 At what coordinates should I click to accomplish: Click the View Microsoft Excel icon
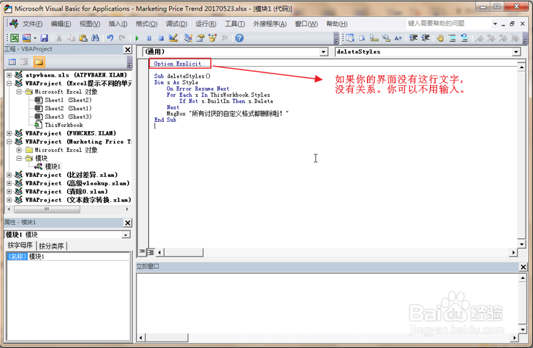tap(14, 38)
